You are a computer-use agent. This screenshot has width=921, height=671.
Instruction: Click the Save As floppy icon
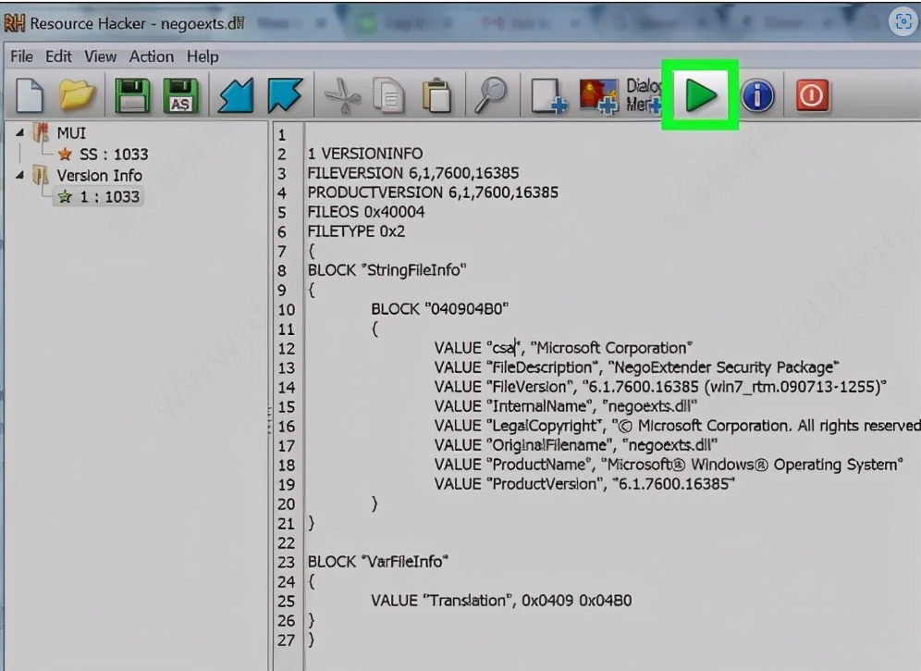click(181, 95)
